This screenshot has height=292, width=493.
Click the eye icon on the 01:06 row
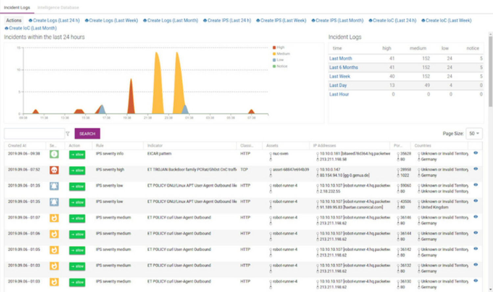[476, 233]
